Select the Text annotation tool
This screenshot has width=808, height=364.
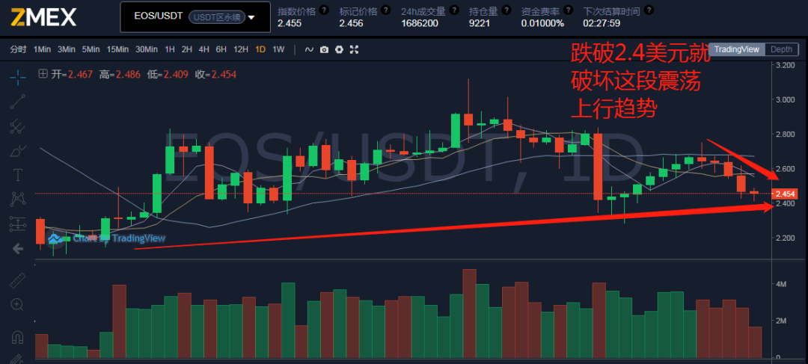(17, 175)
